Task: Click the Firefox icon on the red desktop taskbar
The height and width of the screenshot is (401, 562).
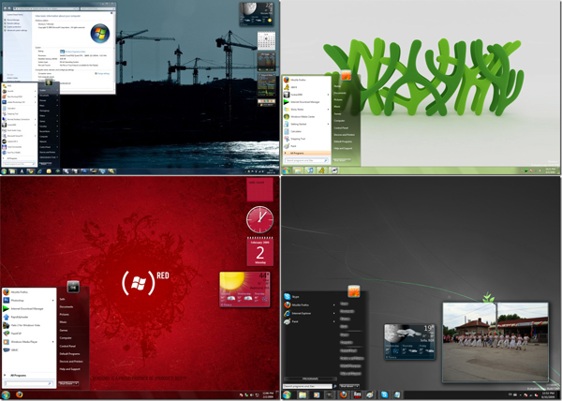Action: point(20,394)
